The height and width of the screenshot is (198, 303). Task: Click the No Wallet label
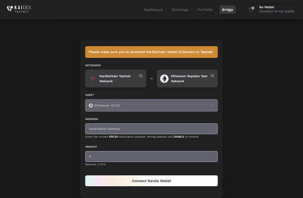click(266, 7)
